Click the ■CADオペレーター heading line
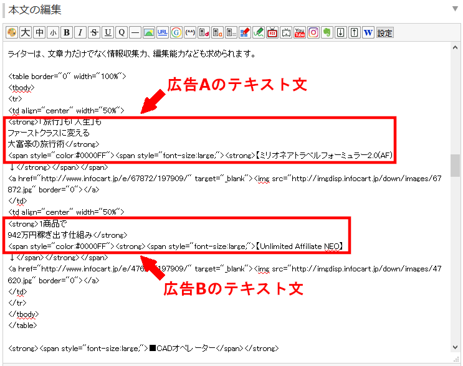 point(143,349)
